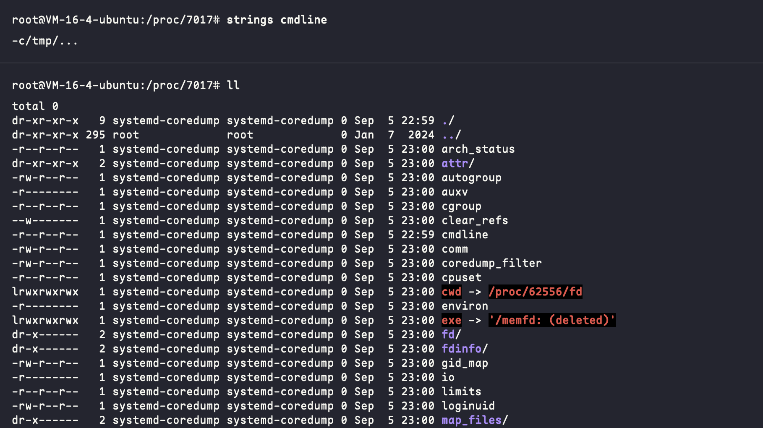Screen dimensions: 763x428
Task: Click the coredump_filter file name
Action: click(491, 263)
